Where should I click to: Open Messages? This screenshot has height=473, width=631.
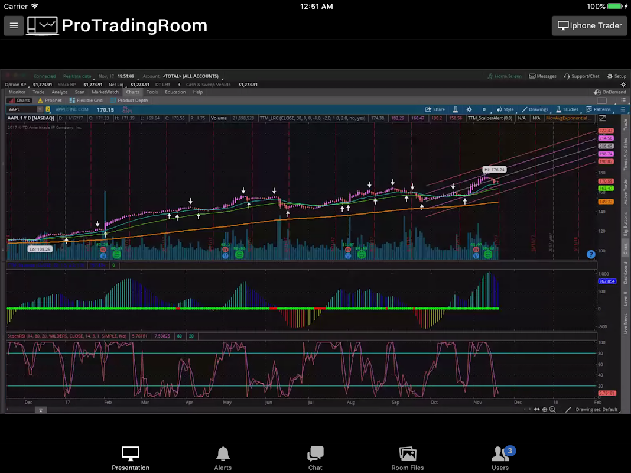542,76
